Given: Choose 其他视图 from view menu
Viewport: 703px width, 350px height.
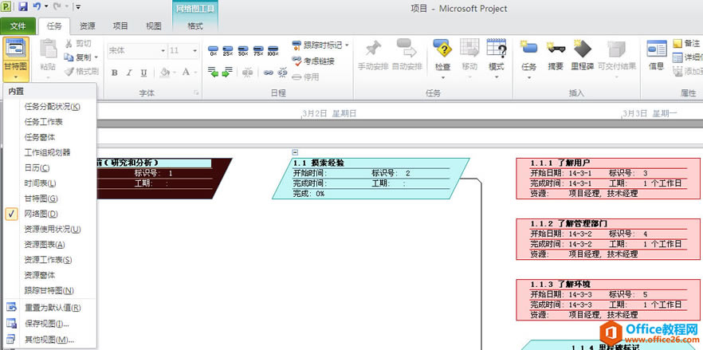Looking at the screenshot, I should pyautogui.click(x=49, y=339).
